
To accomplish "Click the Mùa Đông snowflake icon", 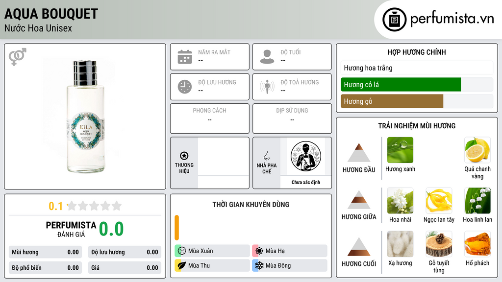I will 259,265.
